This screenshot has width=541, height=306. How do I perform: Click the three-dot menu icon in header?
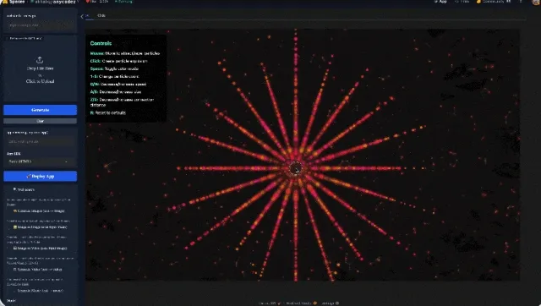point(521,2)
